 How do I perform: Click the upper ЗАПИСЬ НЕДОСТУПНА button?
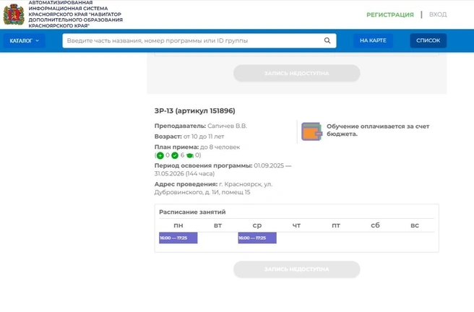[x=296, y=73]
